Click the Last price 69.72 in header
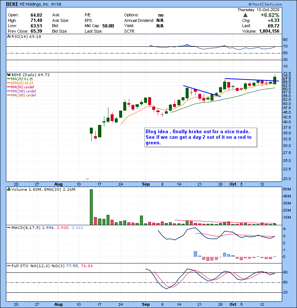 pyautogui.click(x=274, y=26)
